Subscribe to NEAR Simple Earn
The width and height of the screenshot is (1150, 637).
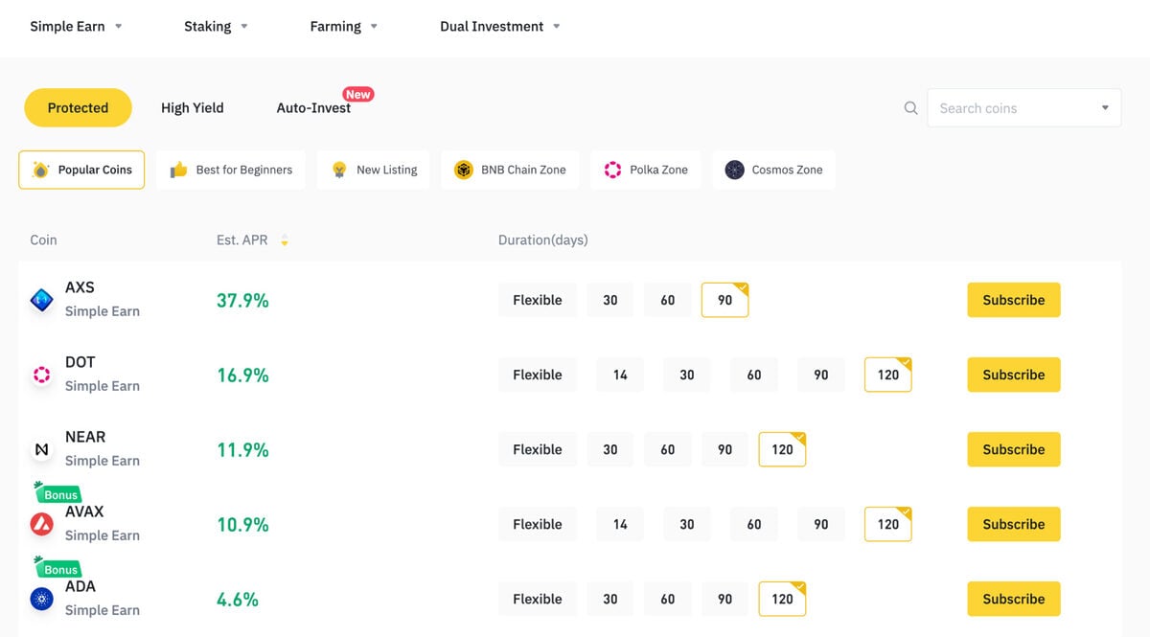(x=1014, y=449)
